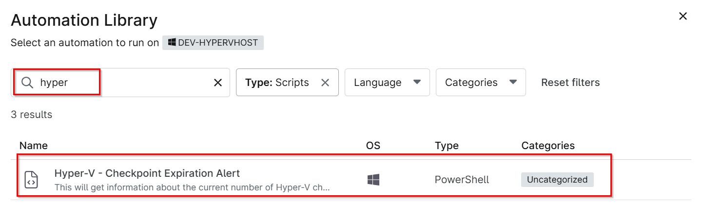Image resolution: width=704 pixels, height=203 pixels.
Task: Click the DEV-HYPERVHOST device tag
Action: 213,42
